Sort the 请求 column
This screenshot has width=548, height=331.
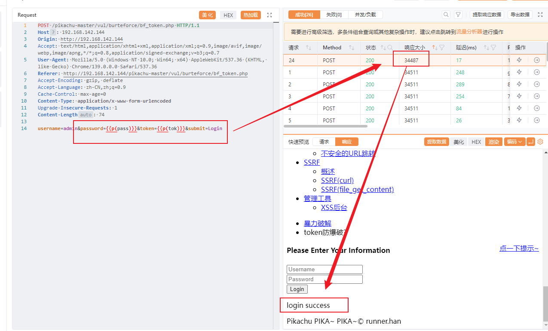tap(308, 48)
